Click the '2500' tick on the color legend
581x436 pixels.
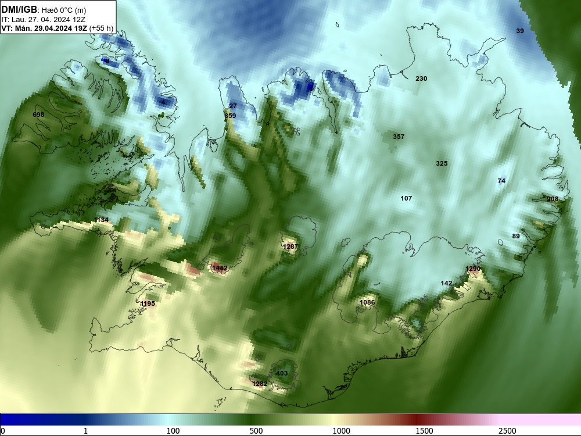click(507, 431)
